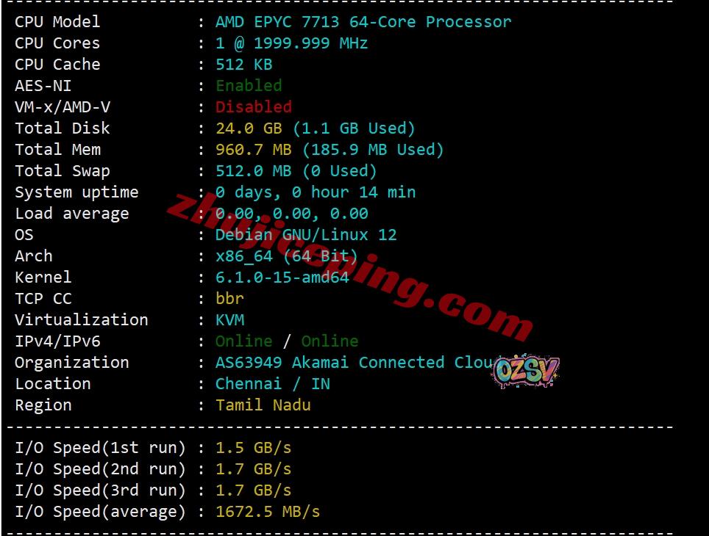Click the 1 @ 1999.999 MHz CPU cores value

click(x=292, y=43)
